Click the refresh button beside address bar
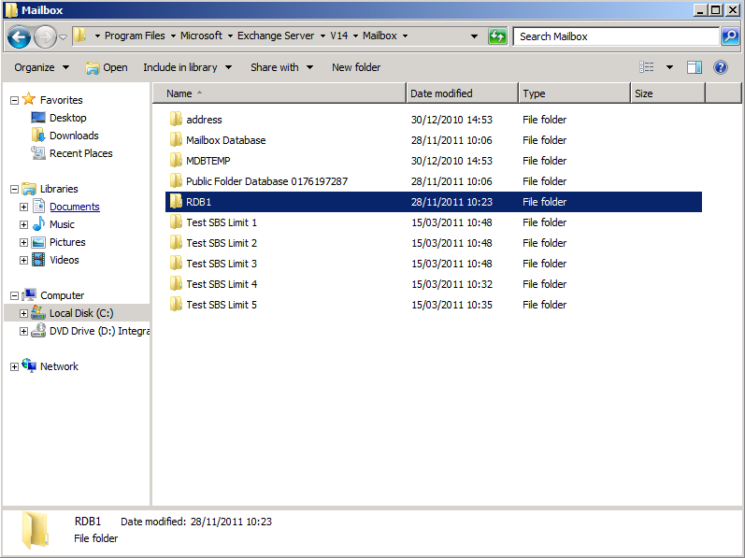745x558 pixels. 497,36
